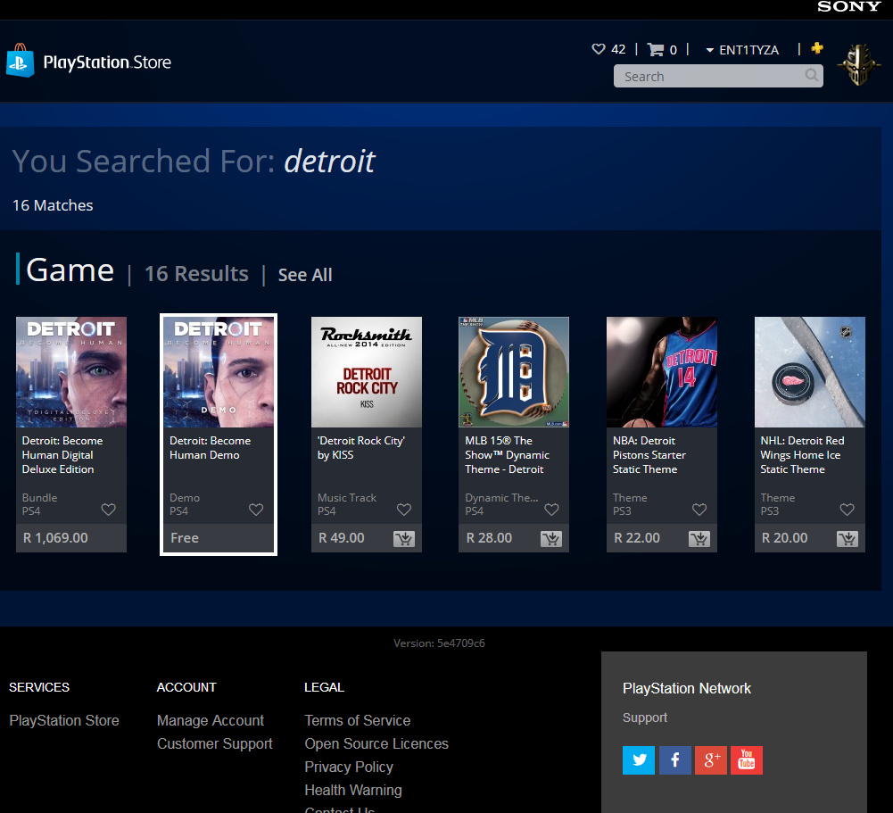The height and width of the screenshot is (813, 893).
Task: Click See All game results
Action: [305, 275]
